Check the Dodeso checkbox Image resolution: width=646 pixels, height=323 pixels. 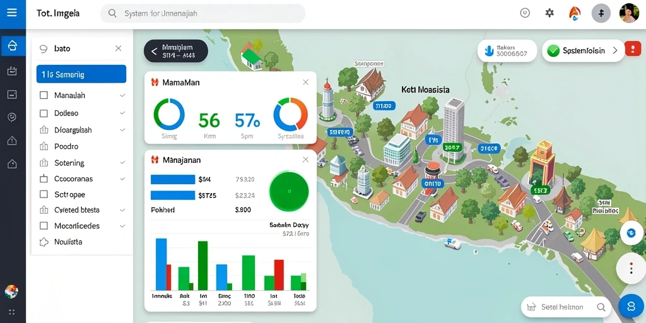[44, 113]
